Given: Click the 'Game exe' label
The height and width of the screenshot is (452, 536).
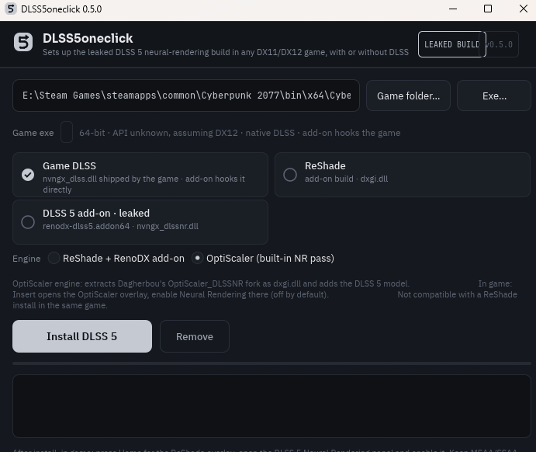Looking at the screenshot, I should pos(33,133).
